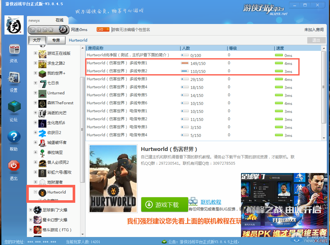The height and width of the screenshot is (245, 330).
Task: Click the greyed 退出 room button
Action: tap(316, 40)
